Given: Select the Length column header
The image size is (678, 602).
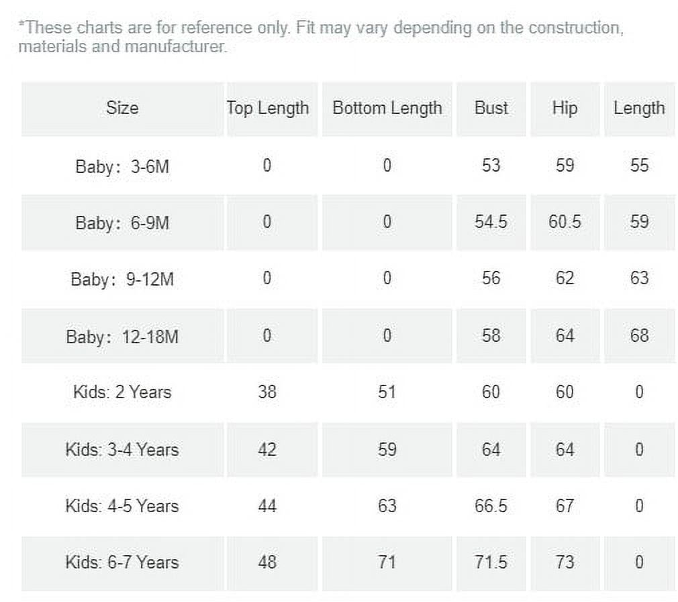Looking at the screenshot, I should (639, 109).
